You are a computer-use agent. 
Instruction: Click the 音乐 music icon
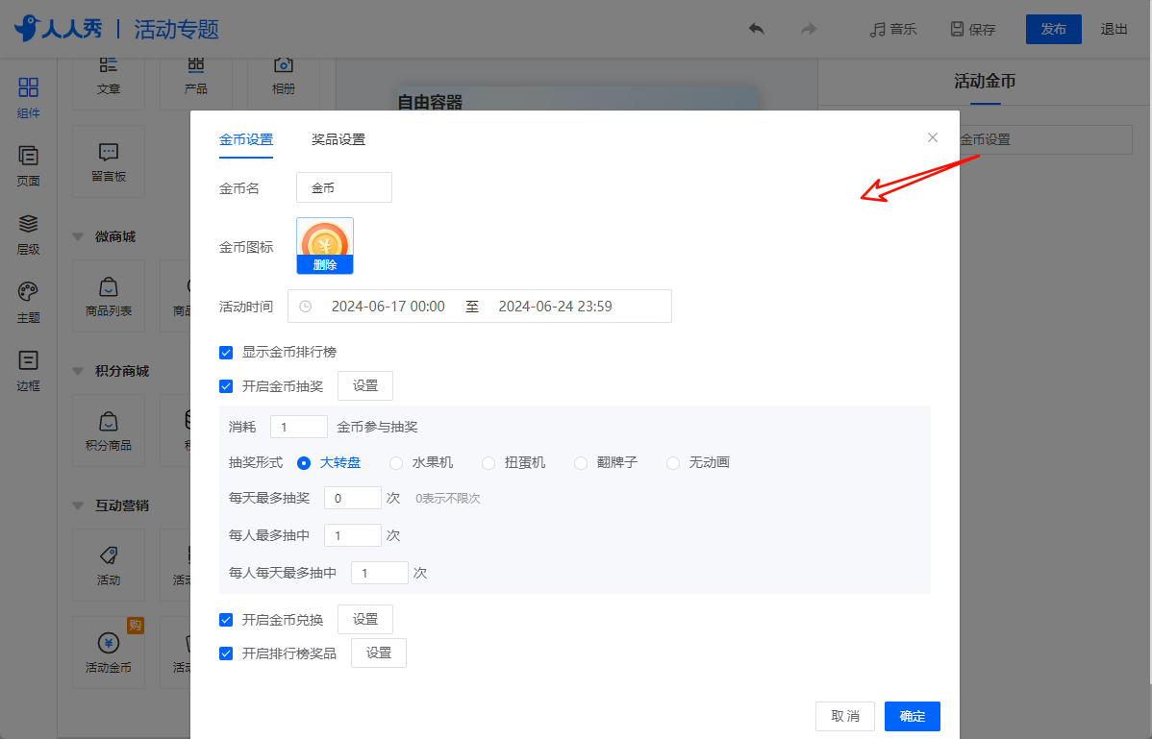877,30
